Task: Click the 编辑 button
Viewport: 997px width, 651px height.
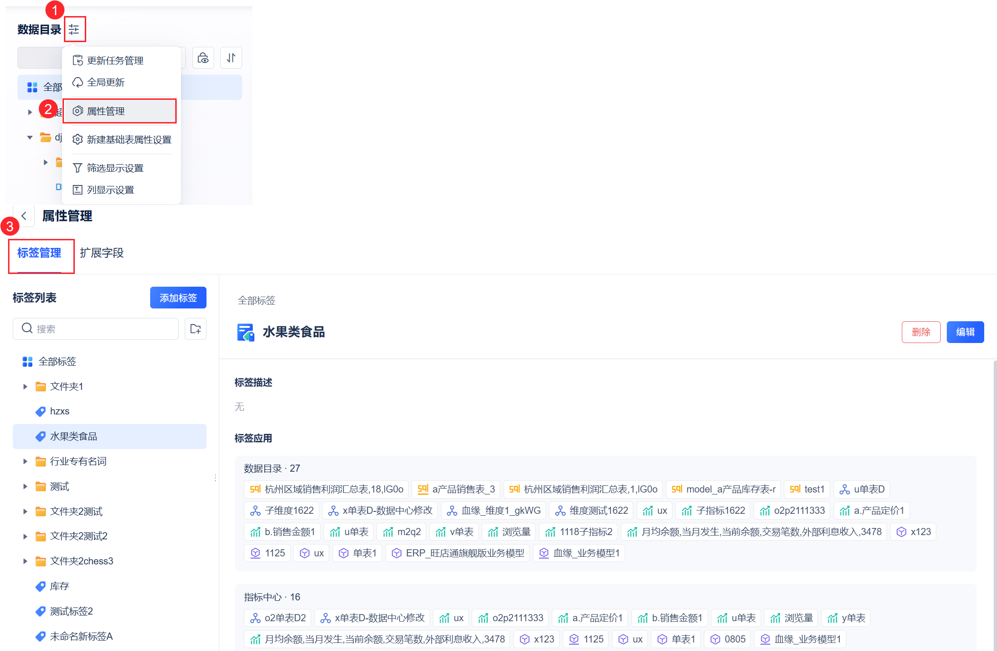Action: [x=965, y=332]
